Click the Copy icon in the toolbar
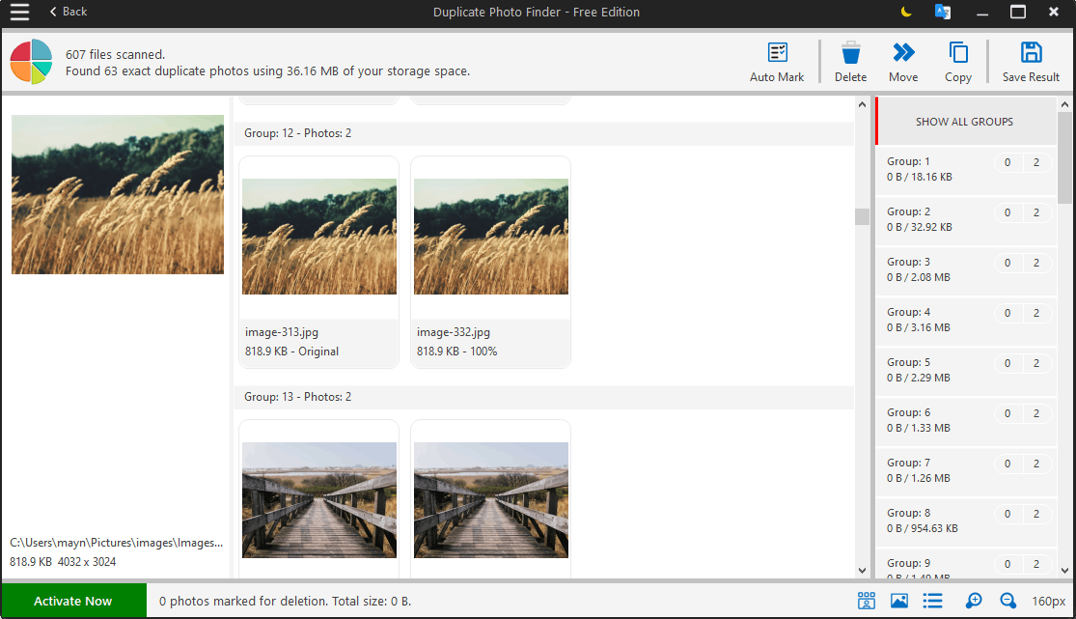The width and height of the screenshot is (1076, 619). [x=958, y=53]
